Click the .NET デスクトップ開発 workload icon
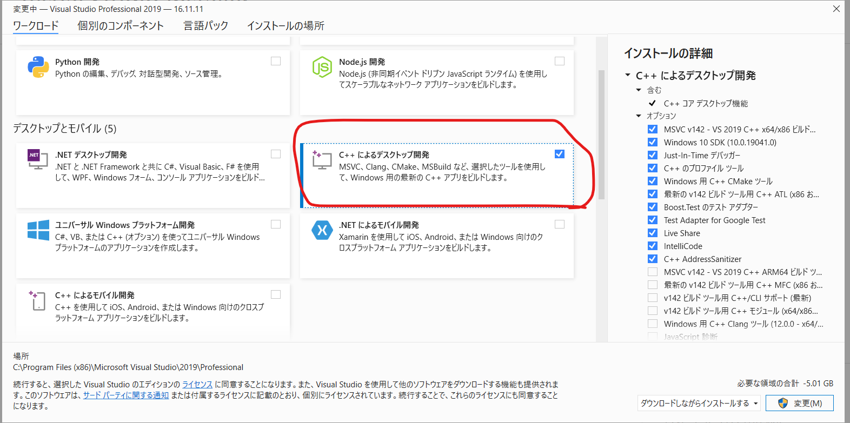850x423 pixels. pos(38,159)
